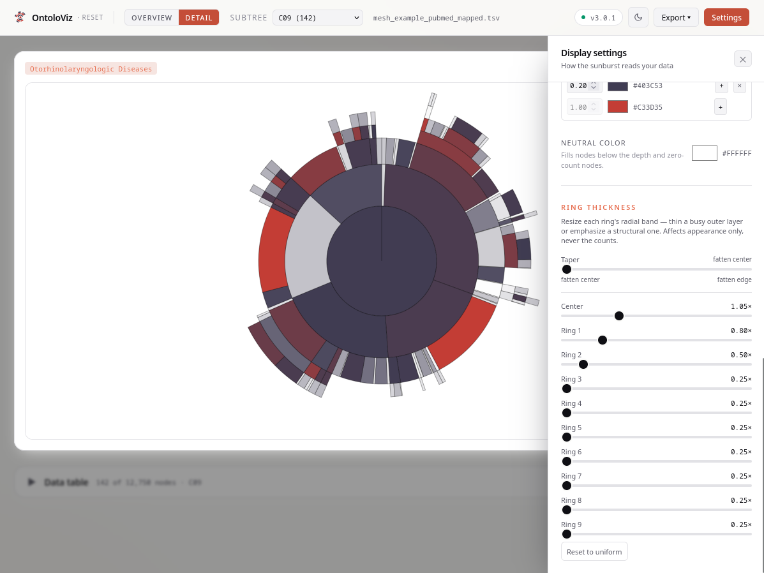Open the #C33D35 color swatch
The height and width of the screenshot is (573, 764).
617,107
